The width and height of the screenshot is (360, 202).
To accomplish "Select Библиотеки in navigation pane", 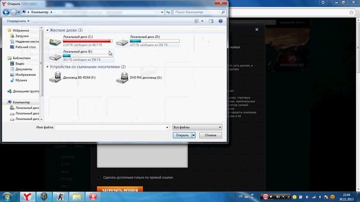I will coord(19,58).
